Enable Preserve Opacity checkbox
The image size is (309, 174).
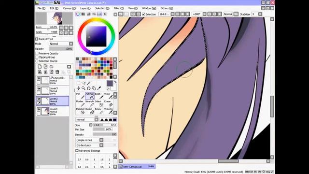[37, 54]
